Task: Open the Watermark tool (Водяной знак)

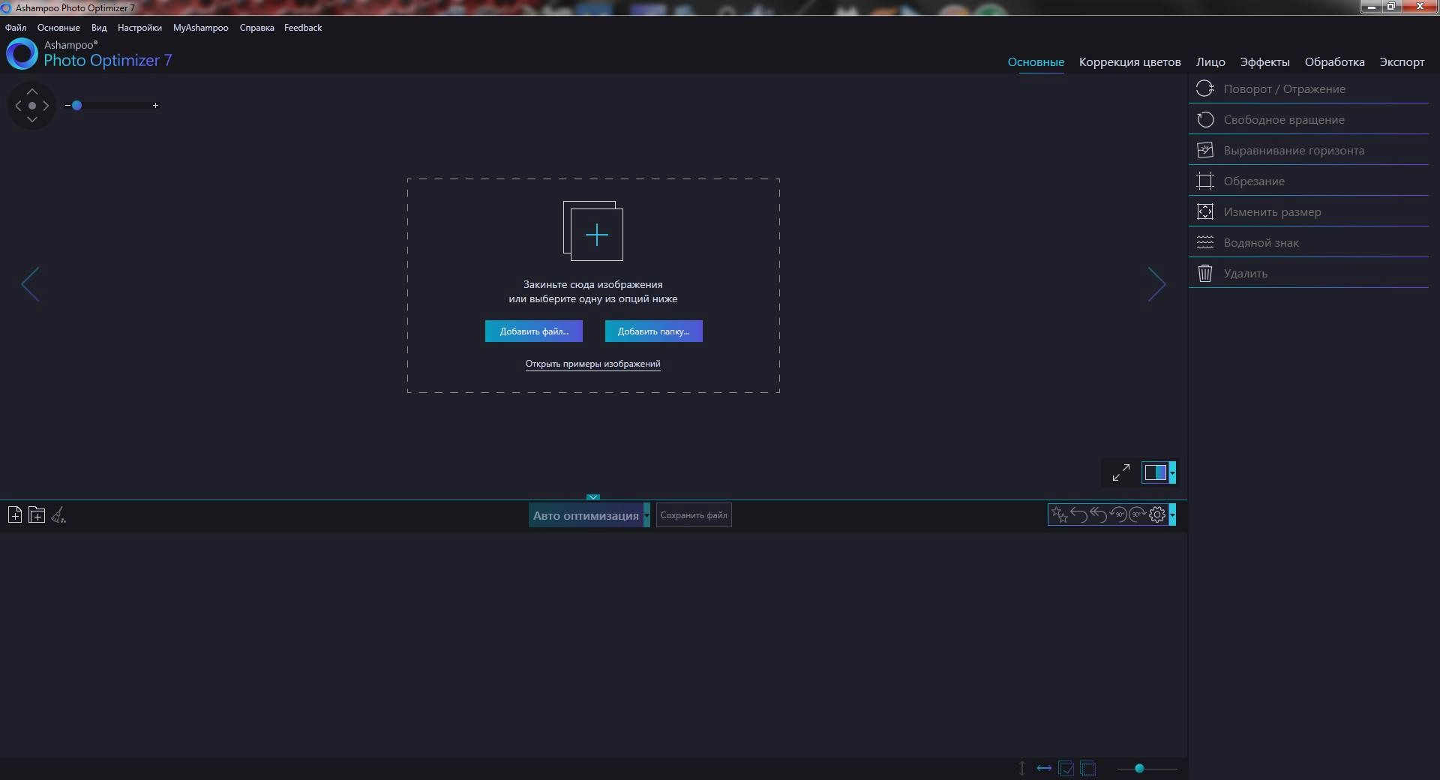Action: [1309, 242]
